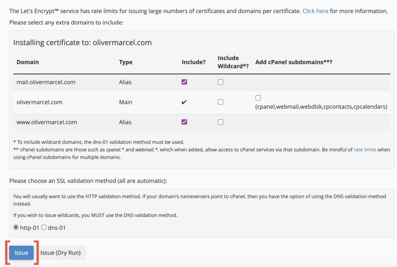This screenshot has height=267, width=397.
Task: Uncheck Include for www.olivermarcel.com
Action: (x=184, y=122)
